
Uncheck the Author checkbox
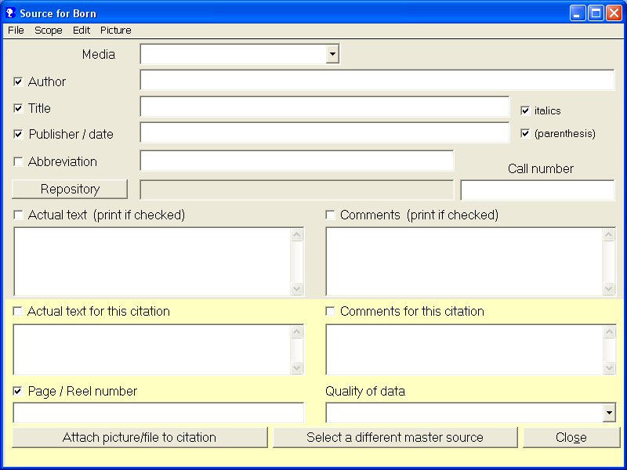(18, 81)
